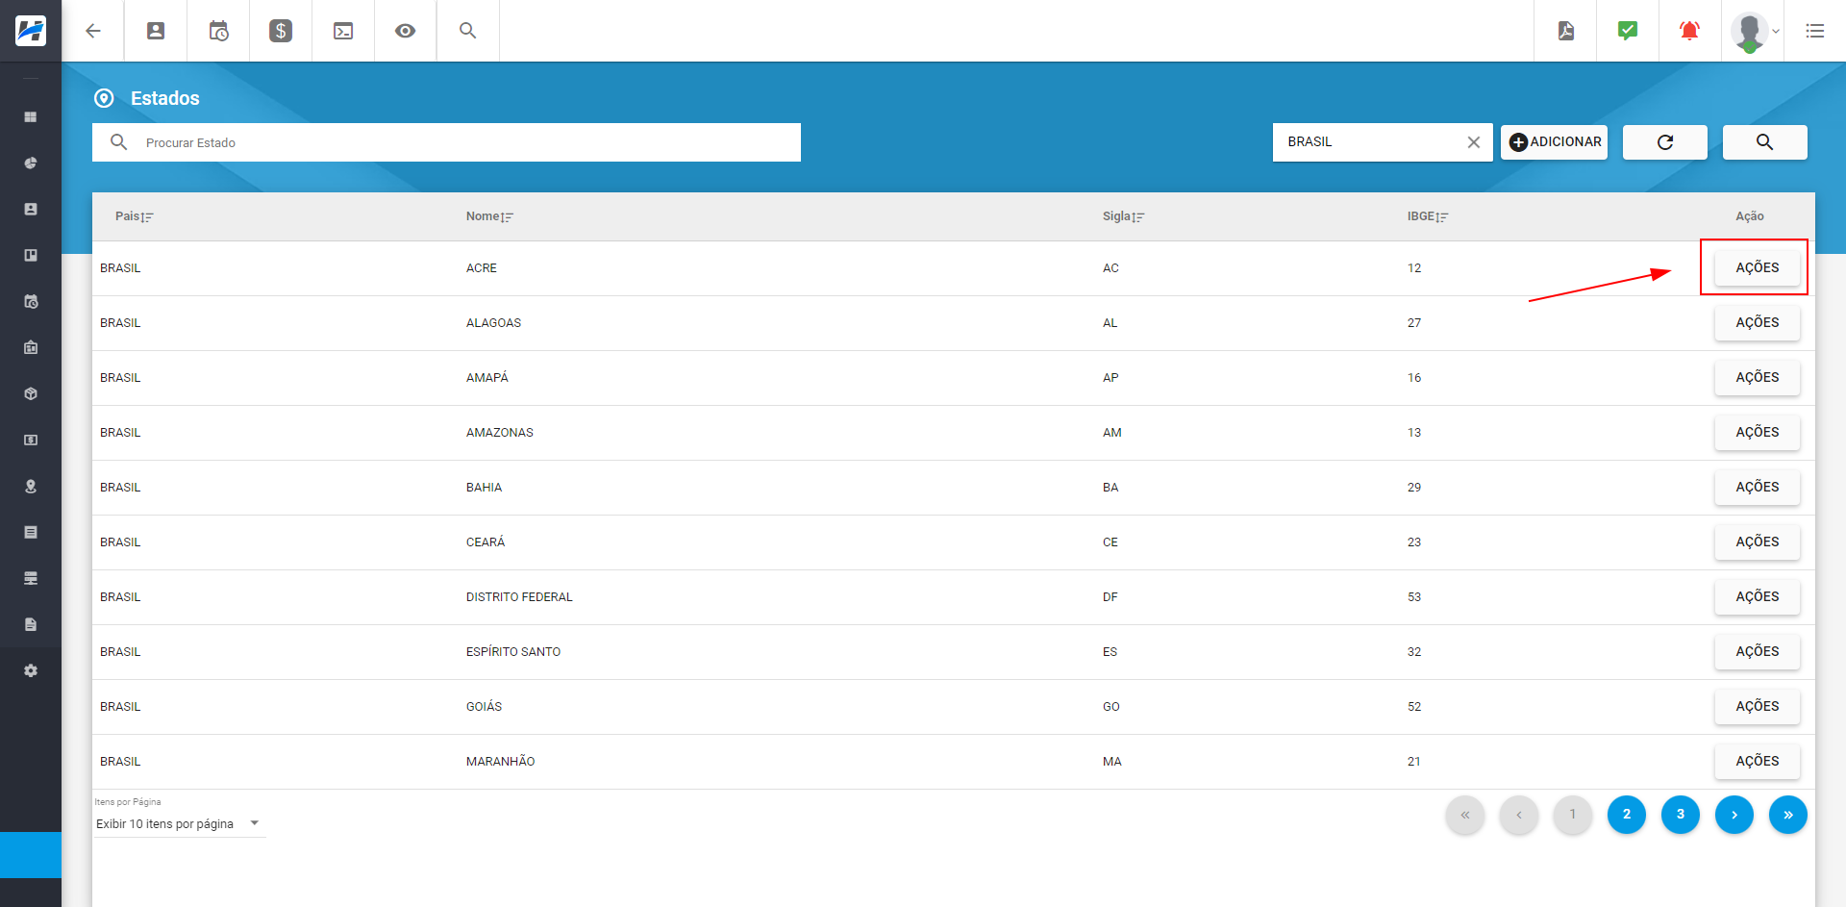This screenshot has height=907, width=1846.
Task: Open the green chat checkmark icon
Action: [1628, 31]
